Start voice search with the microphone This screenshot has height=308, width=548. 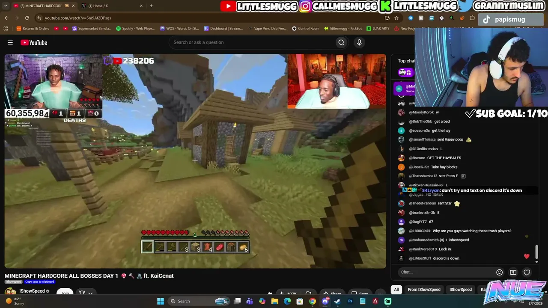pos(359,42)
